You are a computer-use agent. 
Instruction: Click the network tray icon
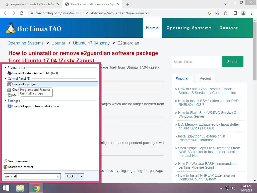click(x=227, y=188)
